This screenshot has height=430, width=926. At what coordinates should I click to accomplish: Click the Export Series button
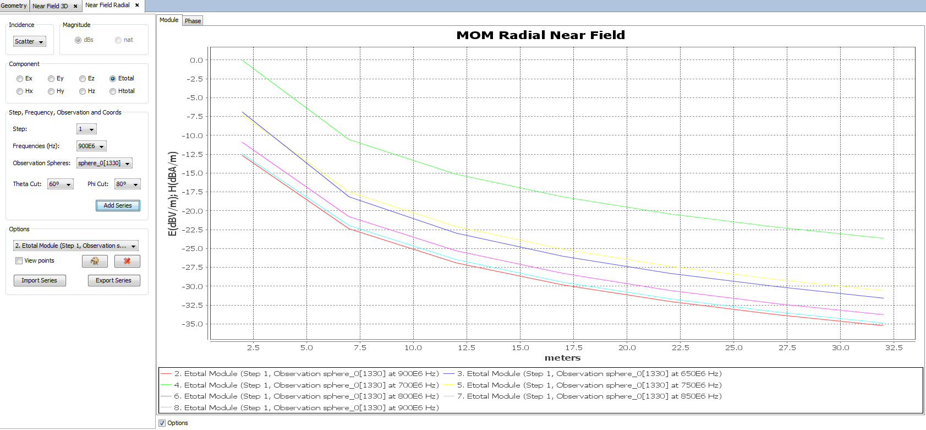pos(114,280)
